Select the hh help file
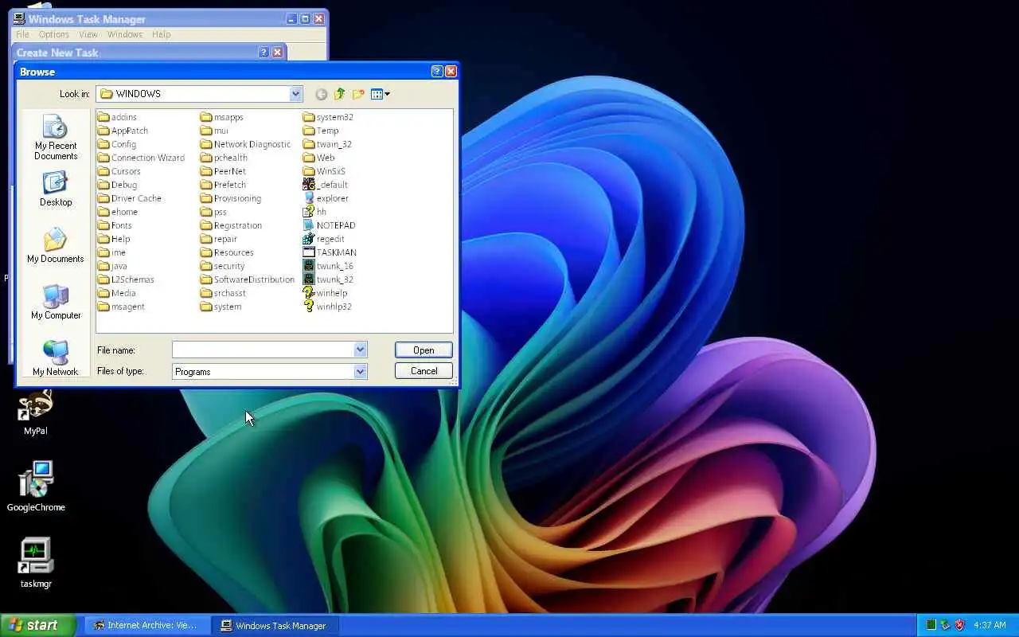 pyautogui.click(x=315, y=212)
